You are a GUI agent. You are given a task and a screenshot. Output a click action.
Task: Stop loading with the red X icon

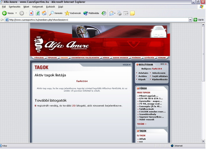(31, 13)
